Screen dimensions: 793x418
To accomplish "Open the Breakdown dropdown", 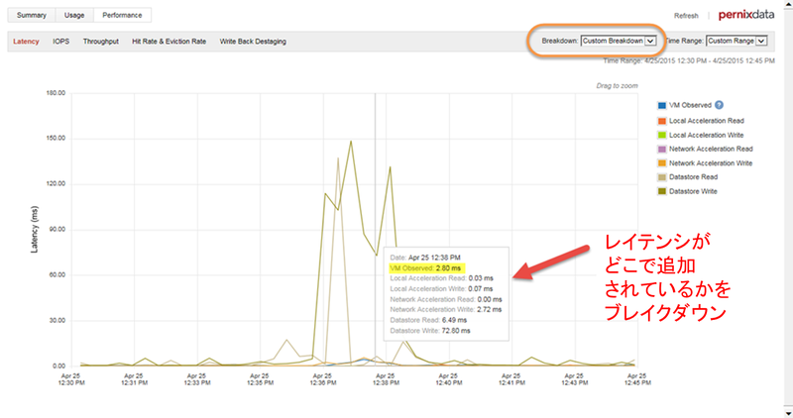I will 618,41.
